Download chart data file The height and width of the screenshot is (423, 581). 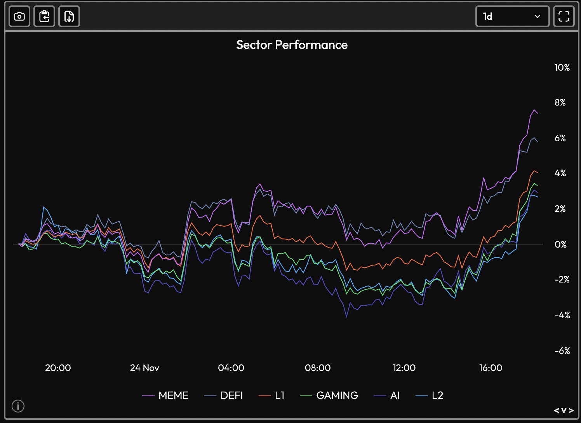[69, 16]
